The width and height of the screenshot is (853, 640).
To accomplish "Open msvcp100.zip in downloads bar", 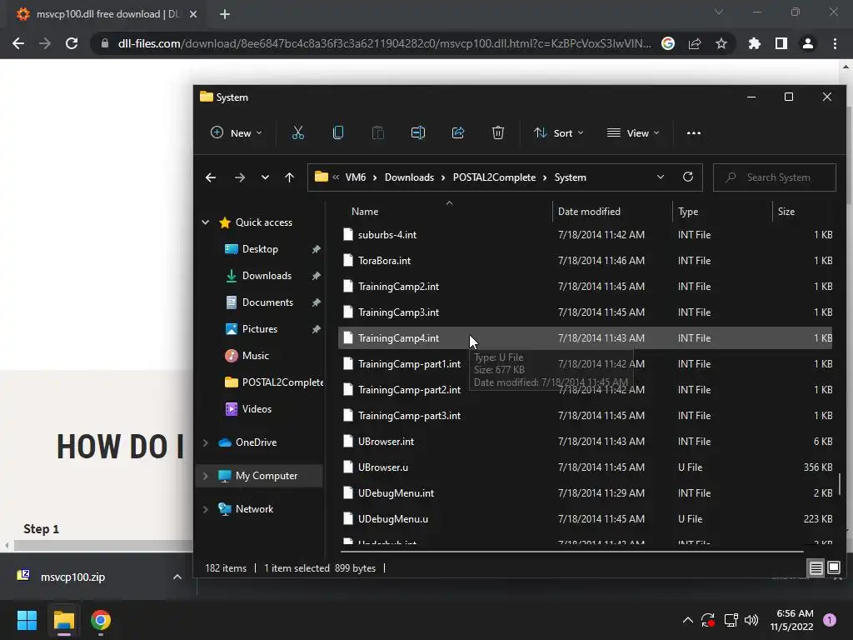I will point(72,577).
